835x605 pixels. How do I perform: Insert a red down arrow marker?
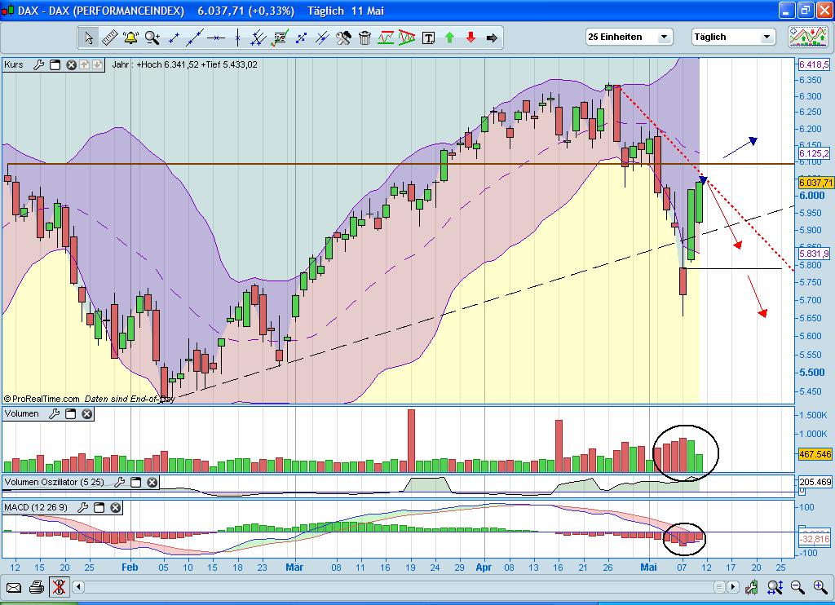tap(471, 38)
